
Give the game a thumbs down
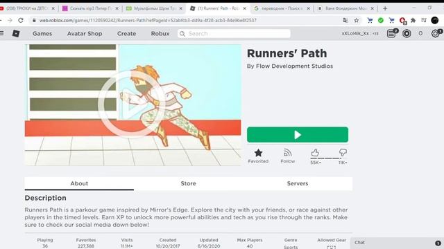click(343, 153)
